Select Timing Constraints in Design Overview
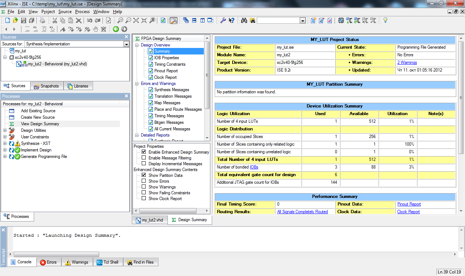The width and height of the screenshot is (465, 276). click(170, 64)
